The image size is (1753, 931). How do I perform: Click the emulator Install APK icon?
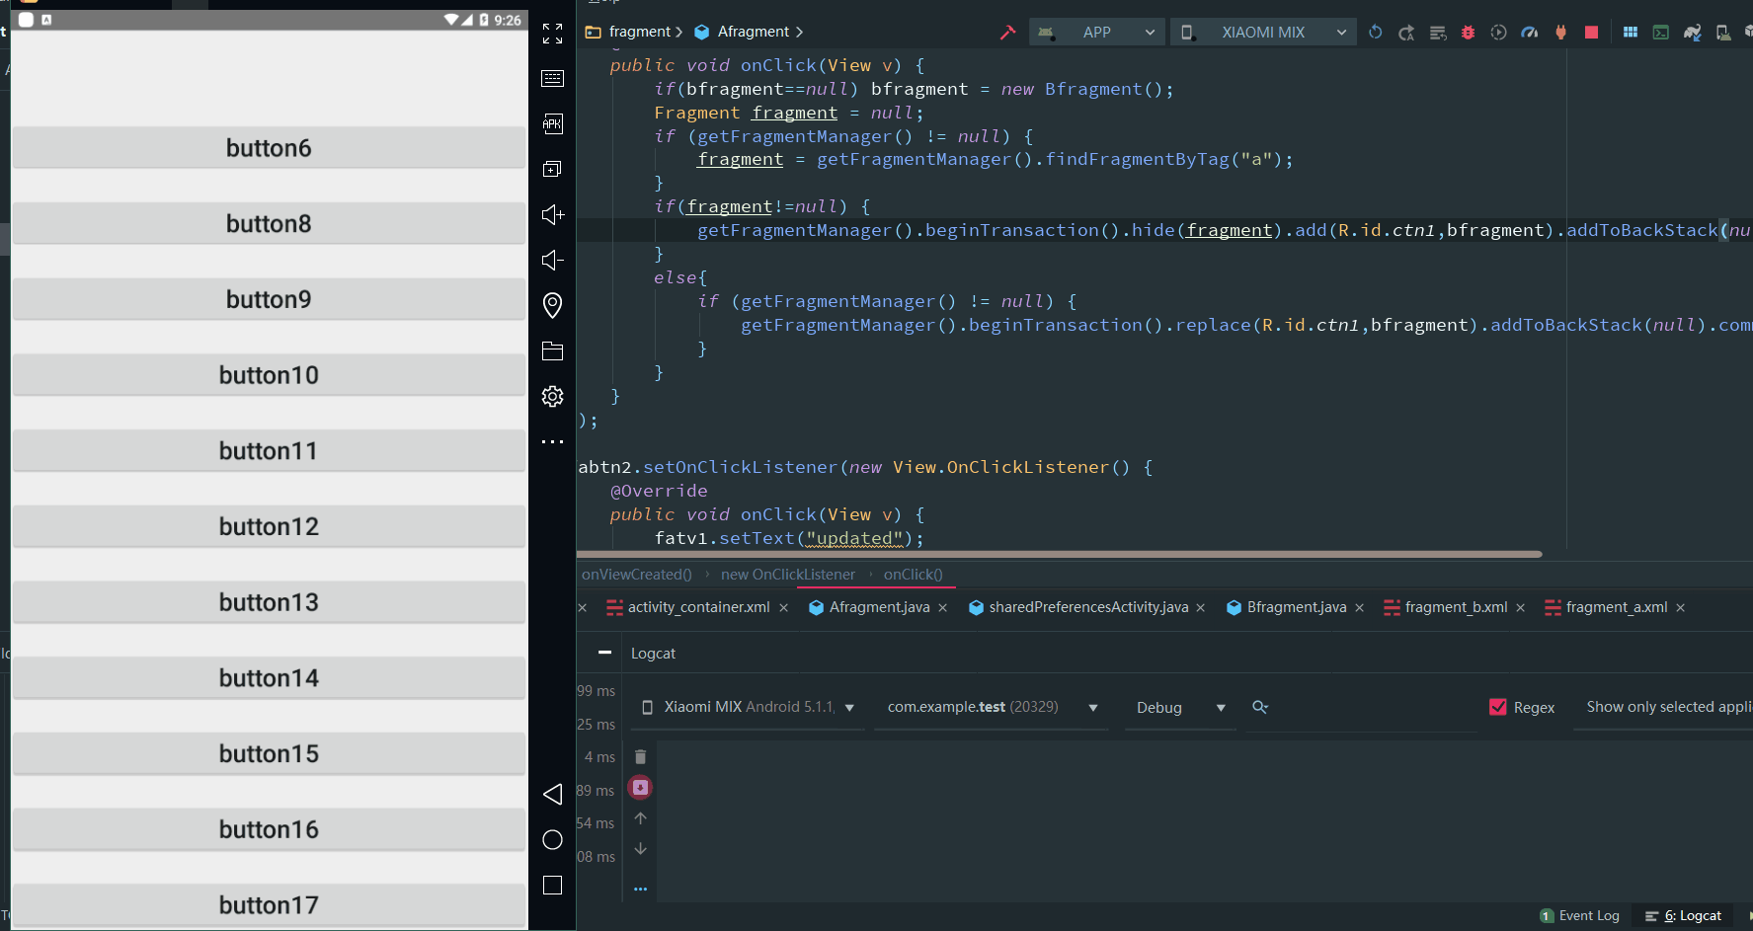click(x=552, y=123)
